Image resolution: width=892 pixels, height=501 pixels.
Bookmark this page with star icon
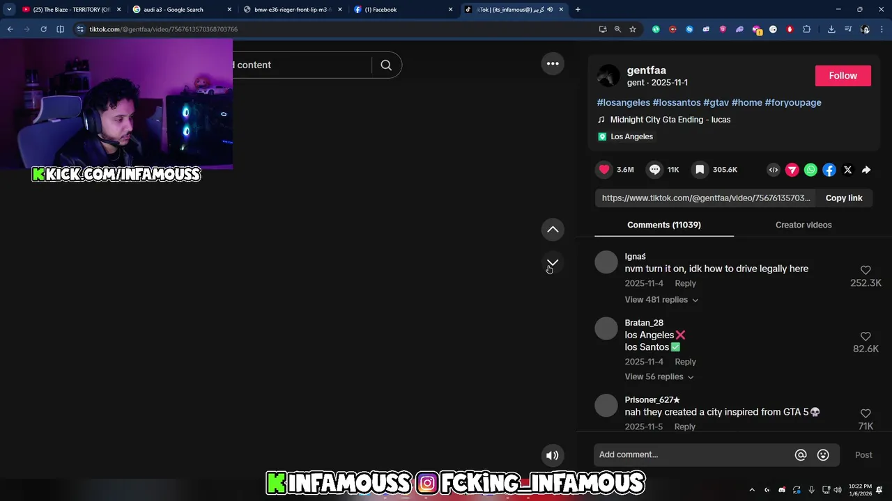[633, 29]
